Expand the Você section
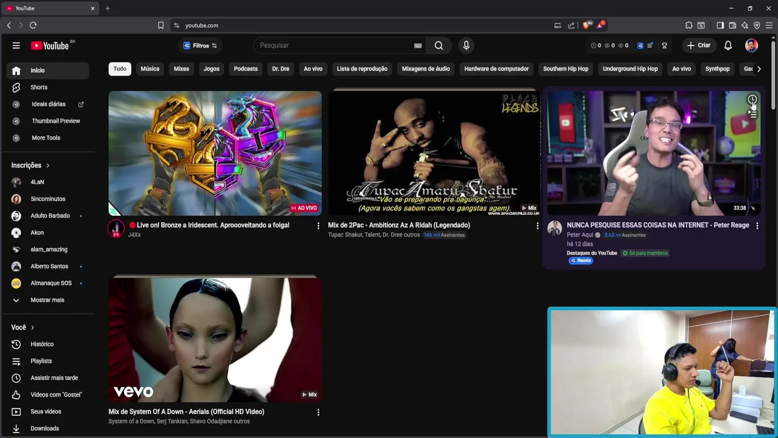This screenshot has width=778, height=438. tap(22, 327)
